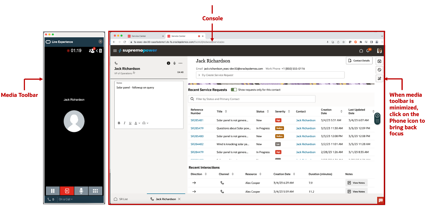This screenshot has height=207, width=429.
Task: Click the phone channel icon in 6:29 AM interaction
Action: pyautogui.click(x=222, y=183)
